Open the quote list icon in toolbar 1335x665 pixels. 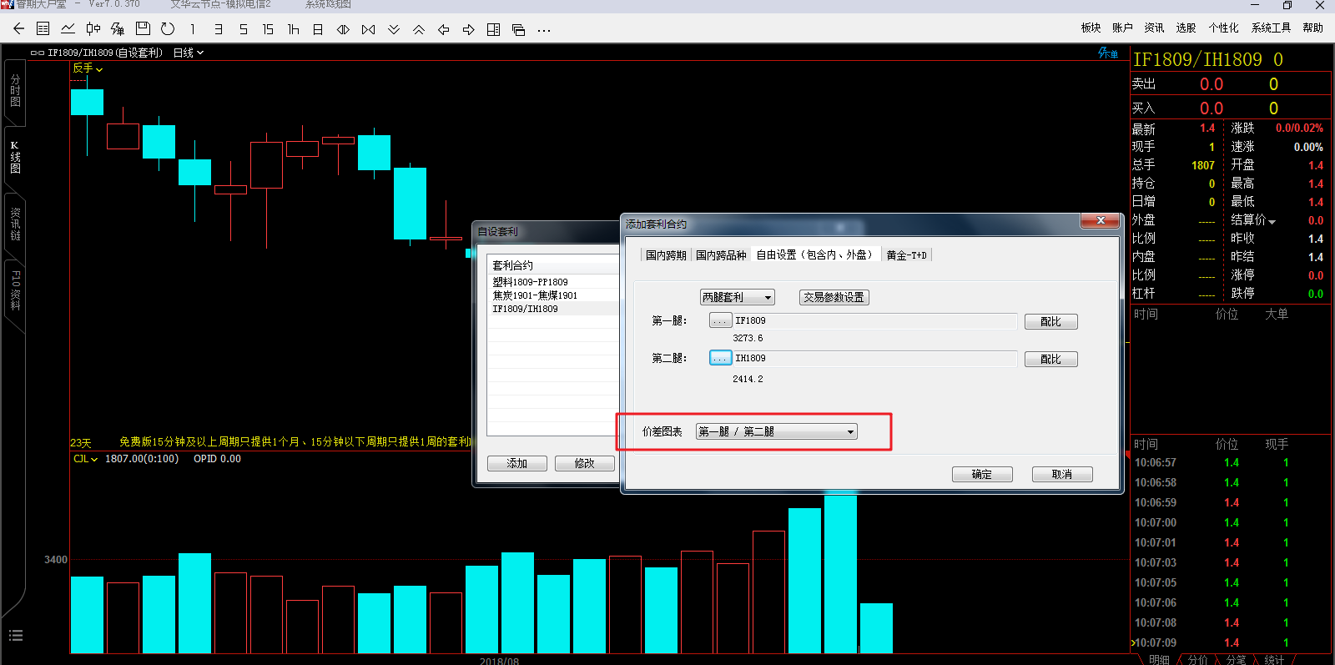tap(43, 29)
